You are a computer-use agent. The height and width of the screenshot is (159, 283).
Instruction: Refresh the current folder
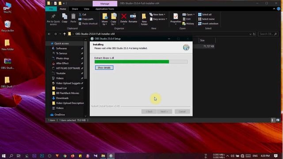point(254,34)
